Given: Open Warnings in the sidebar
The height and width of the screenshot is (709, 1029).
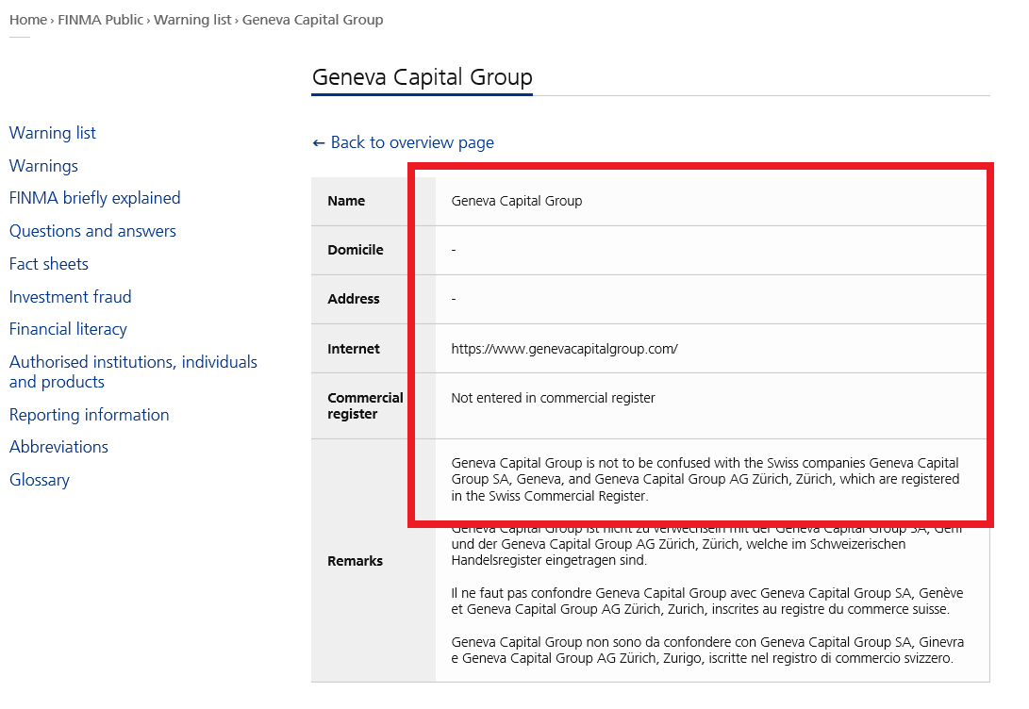Looking at the screenshot, I should click(x=43, y=166).
